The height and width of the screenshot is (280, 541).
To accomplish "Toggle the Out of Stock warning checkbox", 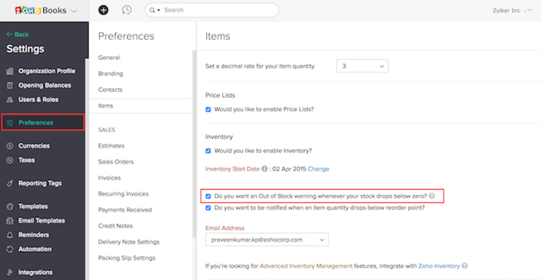I will tap(208, 196).
